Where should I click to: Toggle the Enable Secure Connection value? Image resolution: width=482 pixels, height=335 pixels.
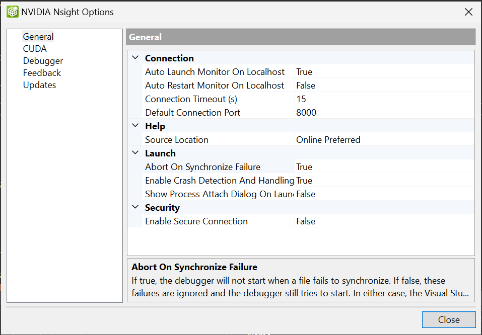click(383, 221)
